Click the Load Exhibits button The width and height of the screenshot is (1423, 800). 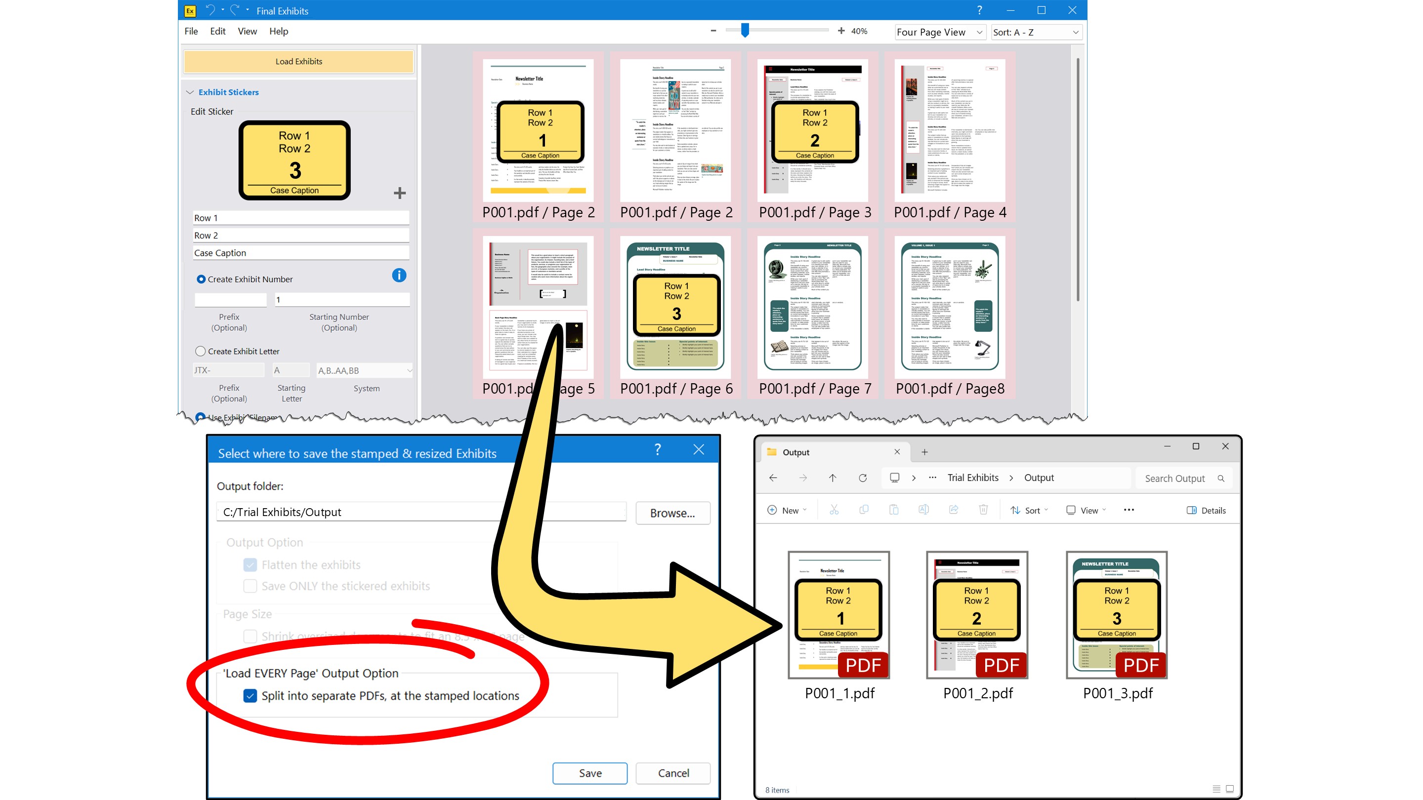click(298, 61)
